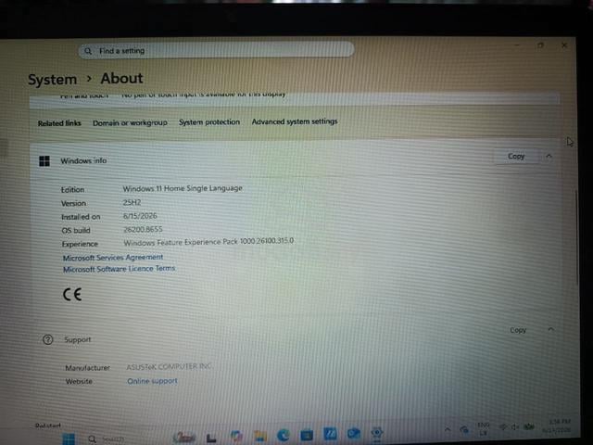
Task: Open the Online support website link
Action: 152,381
